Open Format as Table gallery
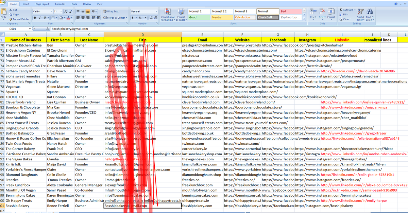 point(181,15)
